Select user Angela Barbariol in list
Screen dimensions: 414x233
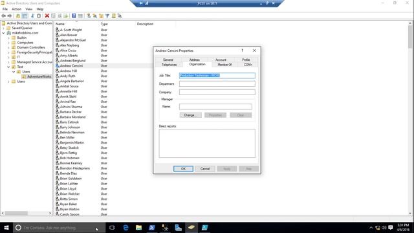[72, 81]
